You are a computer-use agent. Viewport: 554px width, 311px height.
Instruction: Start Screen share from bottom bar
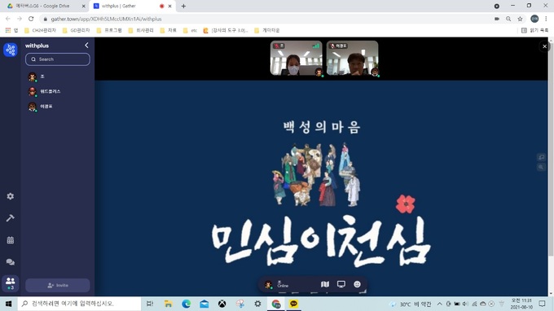[x=341, y=284]
